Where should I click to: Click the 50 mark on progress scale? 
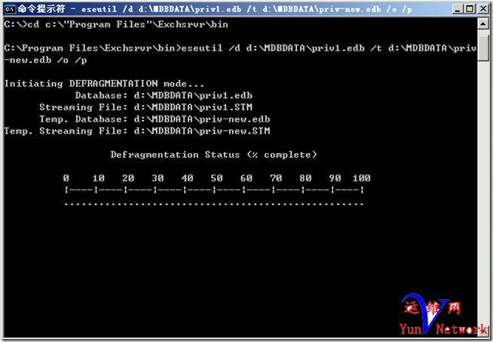pos(216,178)
